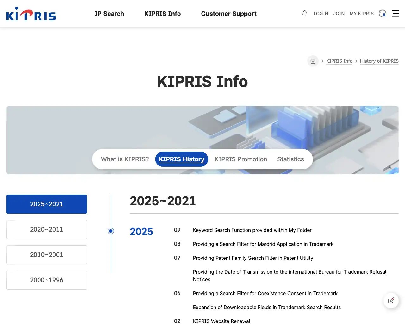
Task: Click month 02 label
Action: coord(177,321)
